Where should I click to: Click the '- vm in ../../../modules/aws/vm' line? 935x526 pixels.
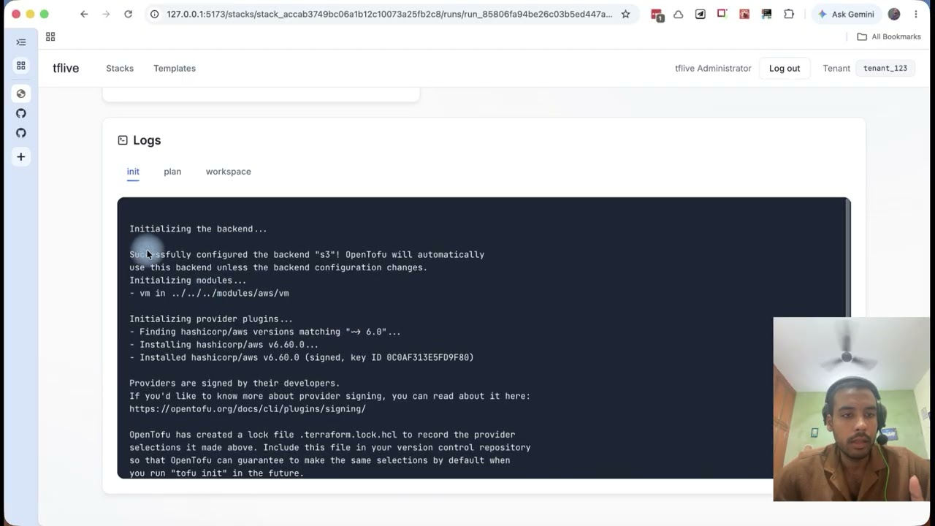pyautogui.click(x=209, y=293)
